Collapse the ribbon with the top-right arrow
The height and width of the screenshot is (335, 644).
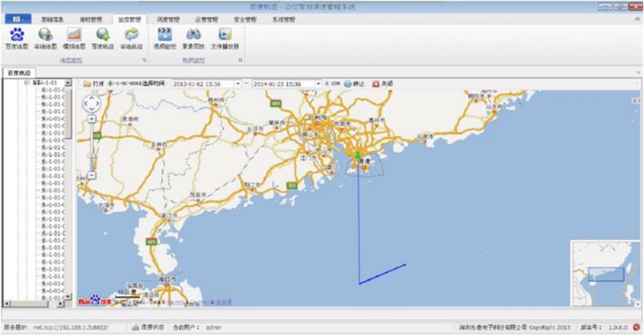coord(638,19)
